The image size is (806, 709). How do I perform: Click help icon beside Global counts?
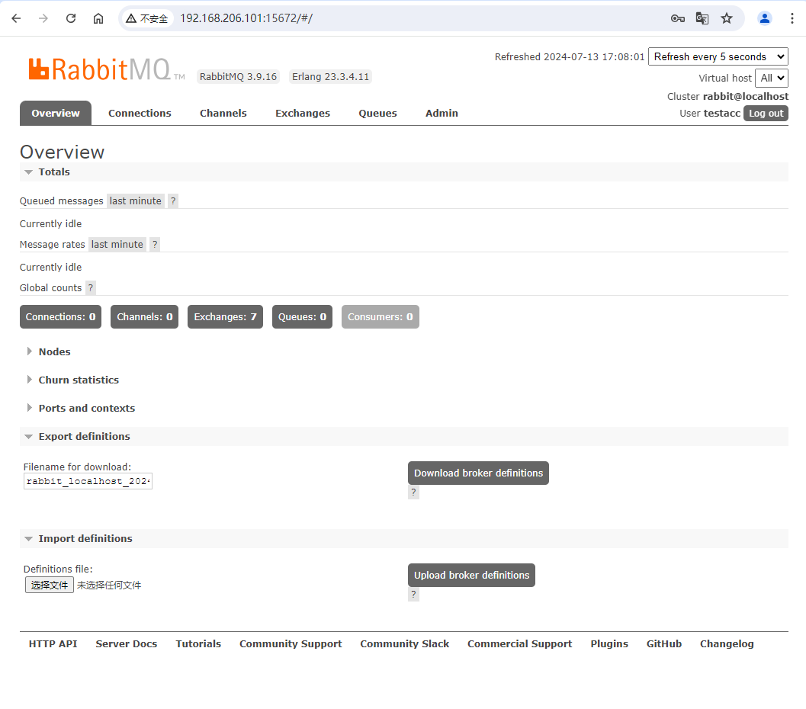tap(91, 288)
